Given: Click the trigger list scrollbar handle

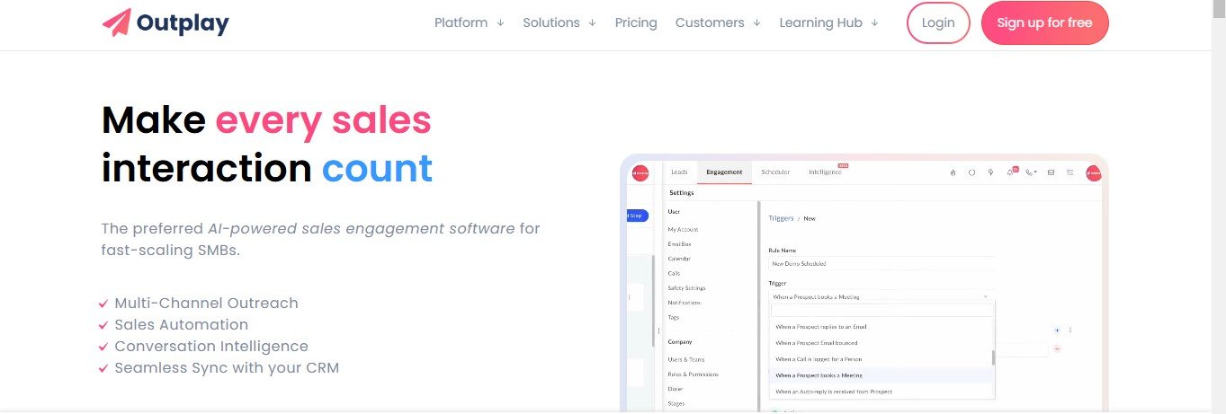Looking at the screenshot, I should point(993,357).
